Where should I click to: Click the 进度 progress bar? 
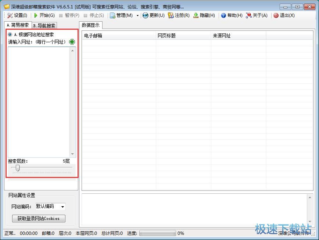tap(157, 233)
